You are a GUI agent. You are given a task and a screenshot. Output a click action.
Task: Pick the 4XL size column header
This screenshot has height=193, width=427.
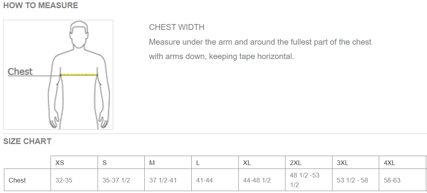(x=389, y=163)
